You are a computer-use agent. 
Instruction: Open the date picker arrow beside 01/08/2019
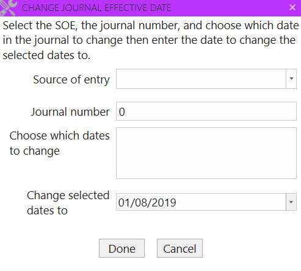point(291,202)
